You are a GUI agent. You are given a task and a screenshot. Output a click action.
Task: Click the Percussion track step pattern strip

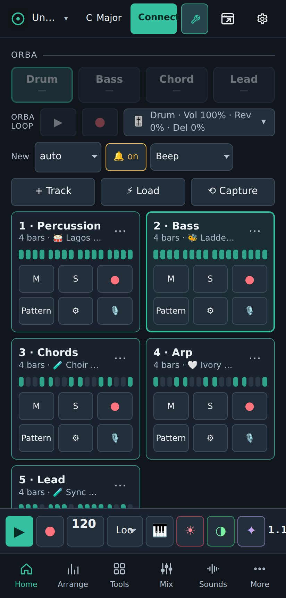tap(76, 254)
